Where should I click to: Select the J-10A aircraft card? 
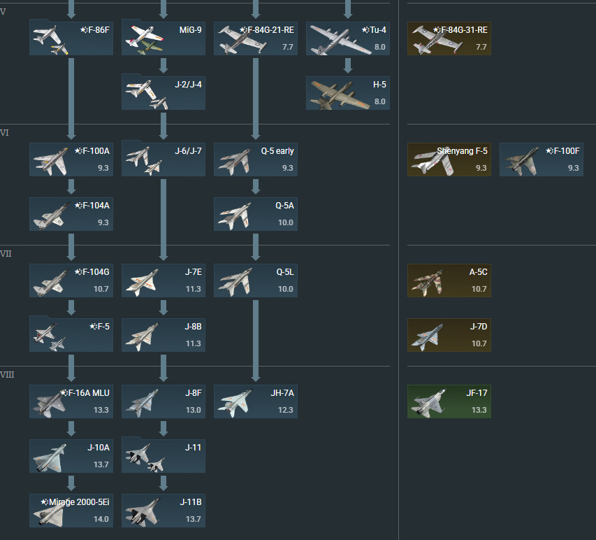tap(71, 456)
